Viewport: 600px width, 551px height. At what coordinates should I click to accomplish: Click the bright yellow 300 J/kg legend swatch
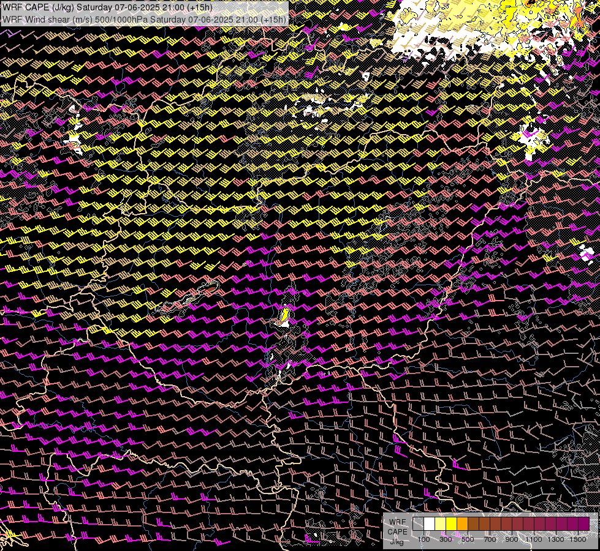click(452, 523)
